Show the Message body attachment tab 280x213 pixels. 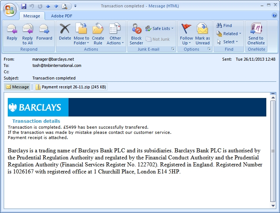(x=17, y=87)
